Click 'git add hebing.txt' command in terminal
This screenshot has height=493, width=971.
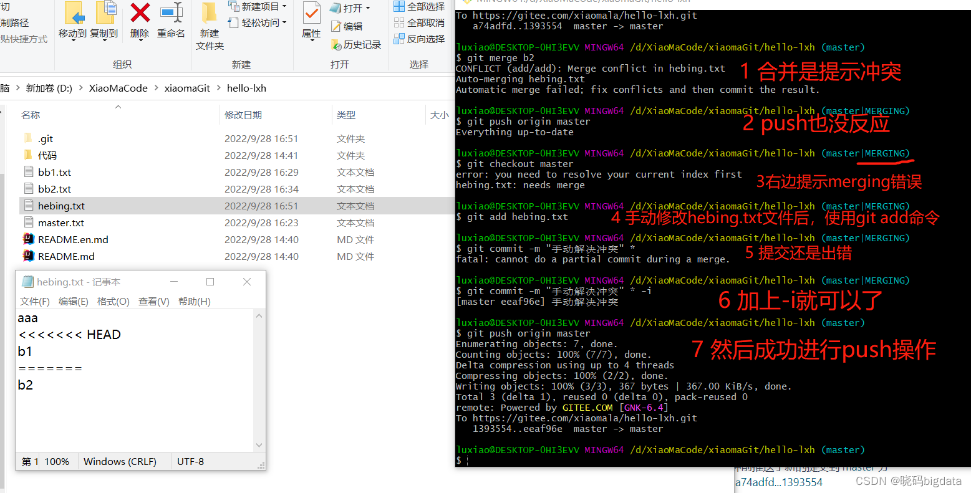click(x=518, y=217)
